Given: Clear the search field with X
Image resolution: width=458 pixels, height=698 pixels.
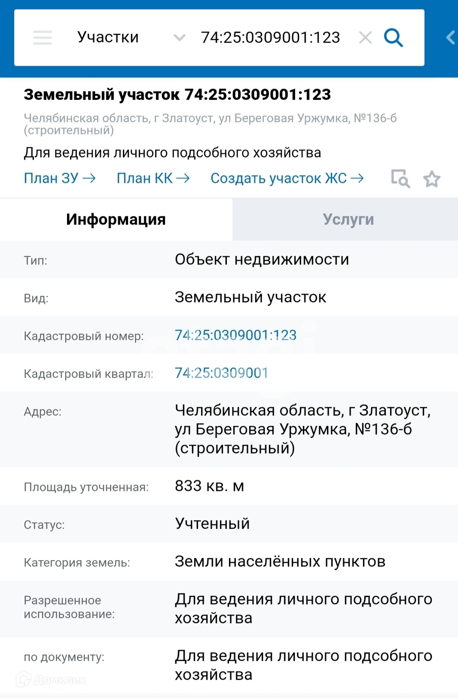Looking at the screenshot, I should 365,38.
